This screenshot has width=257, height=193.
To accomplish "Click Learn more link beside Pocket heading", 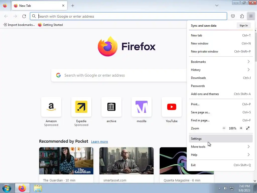I will pyautogui.click(x=99, y=141).
